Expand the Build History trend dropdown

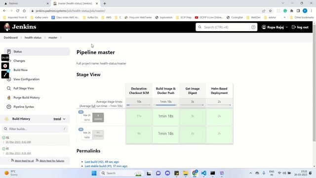59,119
